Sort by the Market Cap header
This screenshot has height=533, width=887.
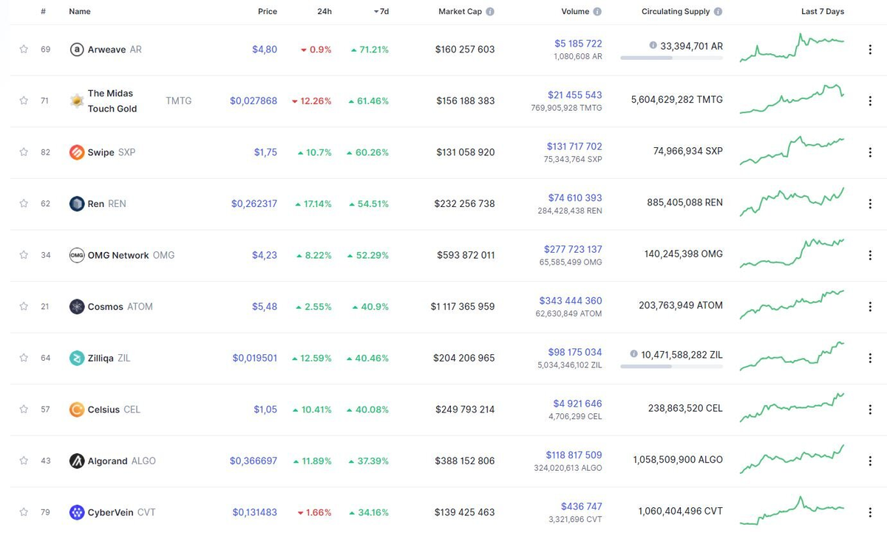[x=460, y=12]
